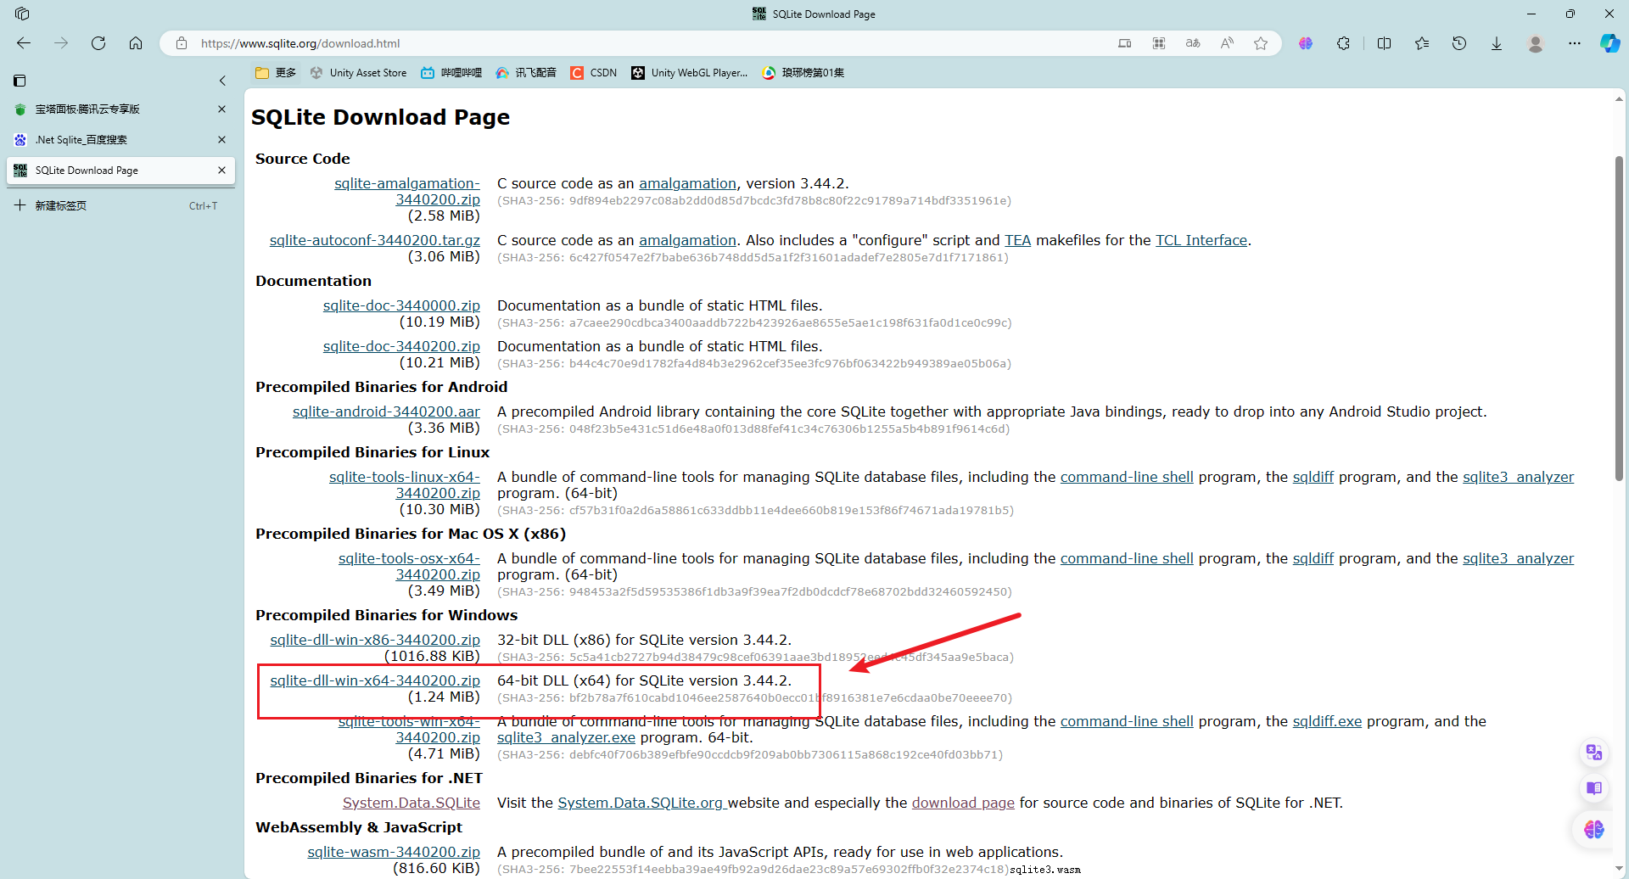Reload the SQLite download page
Screen dimensions: 1629x879
coord(98,43)
